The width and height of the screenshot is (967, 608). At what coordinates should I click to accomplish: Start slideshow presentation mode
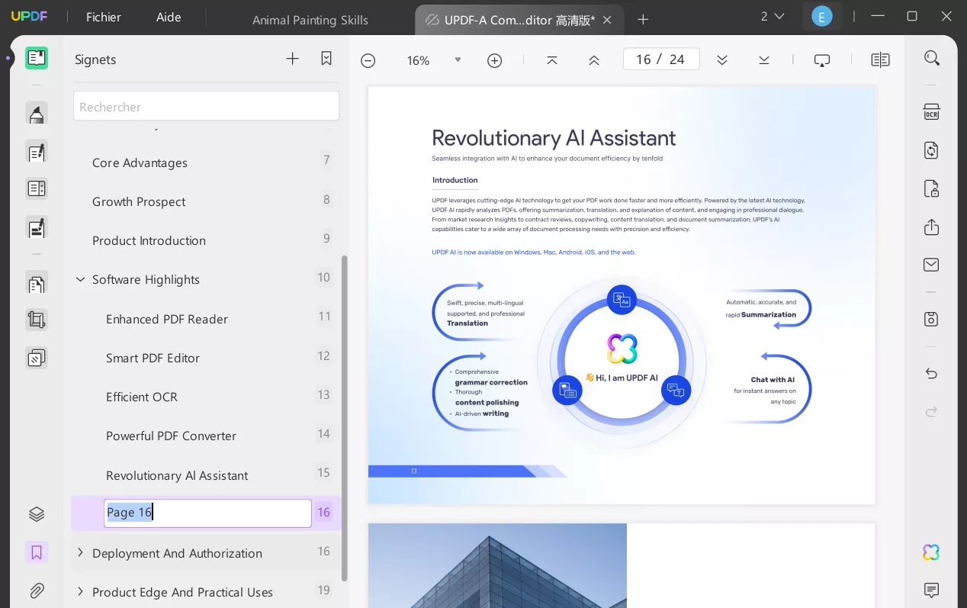(x=822, y=60)
